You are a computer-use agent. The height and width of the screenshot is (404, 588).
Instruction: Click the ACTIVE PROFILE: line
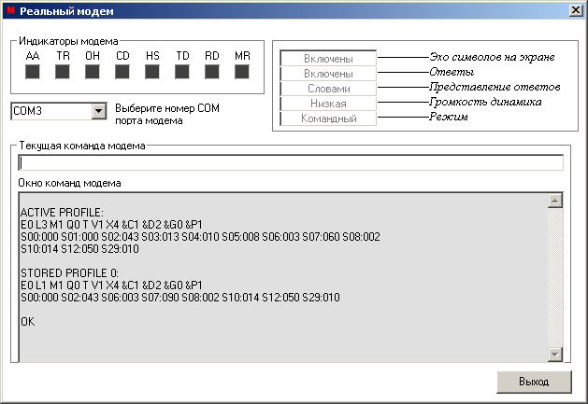[x=62, y=213]
